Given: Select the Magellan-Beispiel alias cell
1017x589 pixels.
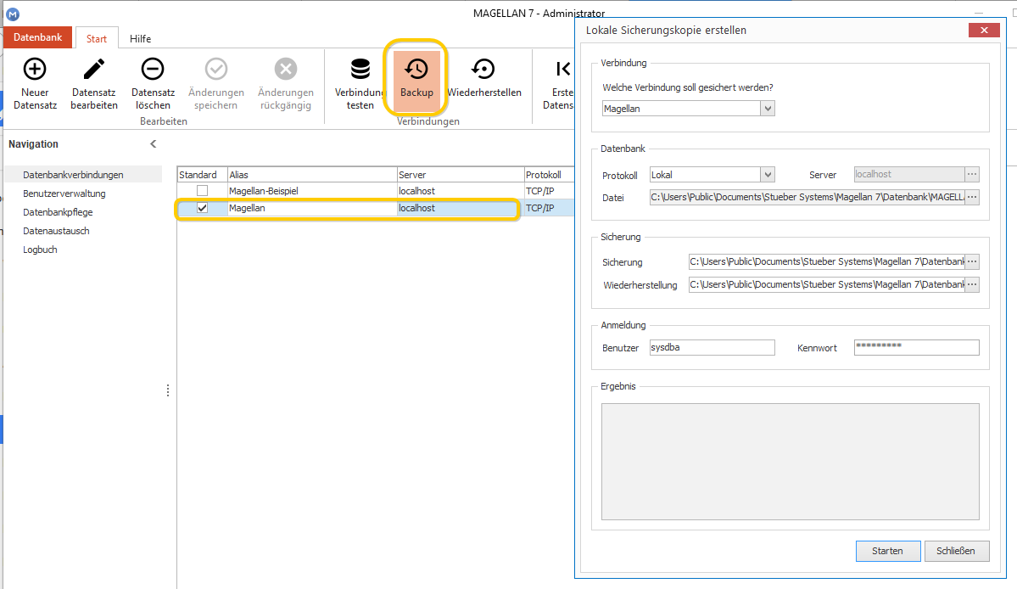Looking at the screenshot, I should (312, 191).
